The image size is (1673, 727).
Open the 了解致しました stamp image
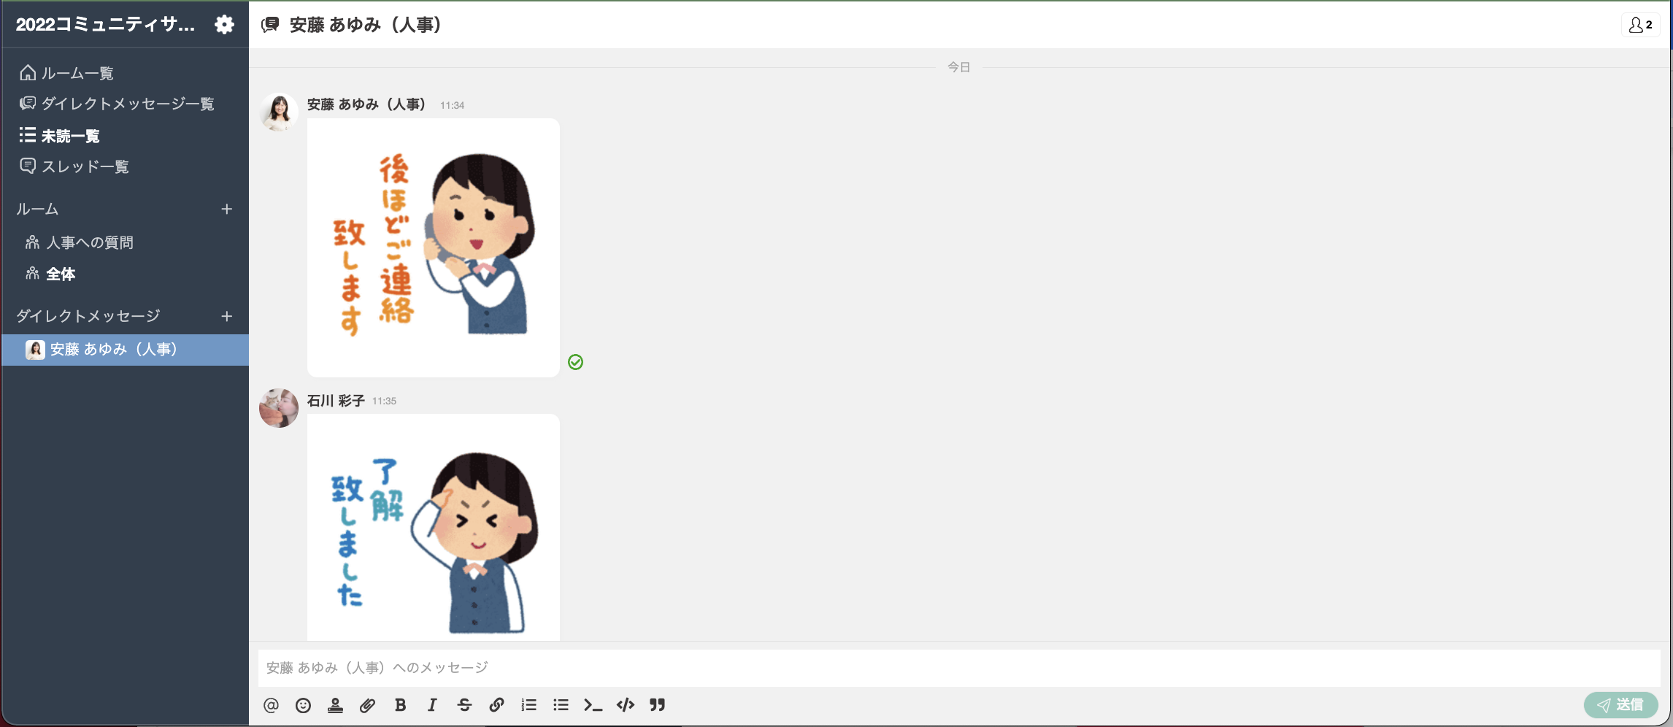click(x=434, y=528)
